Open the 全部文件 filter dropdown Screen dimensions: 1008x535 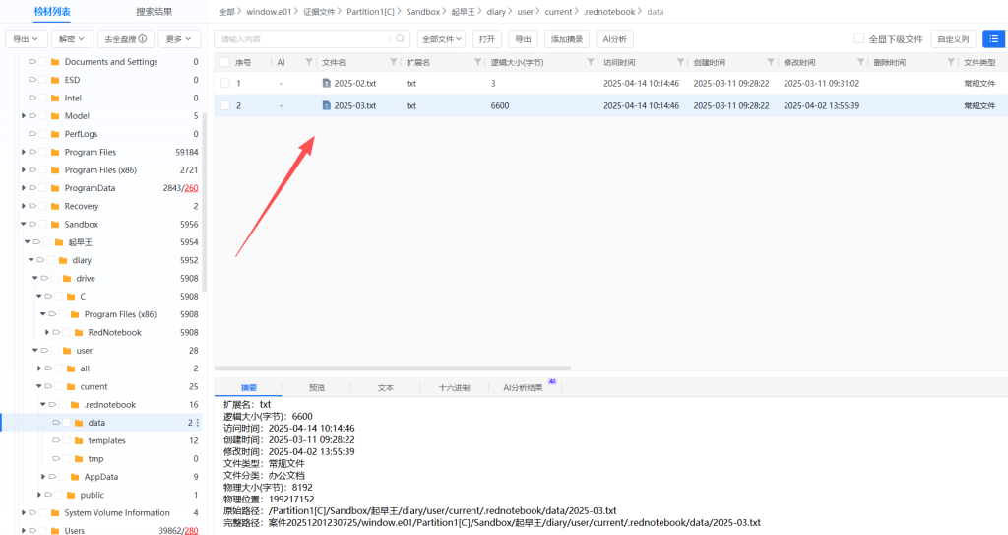click(x=441, y=39)
